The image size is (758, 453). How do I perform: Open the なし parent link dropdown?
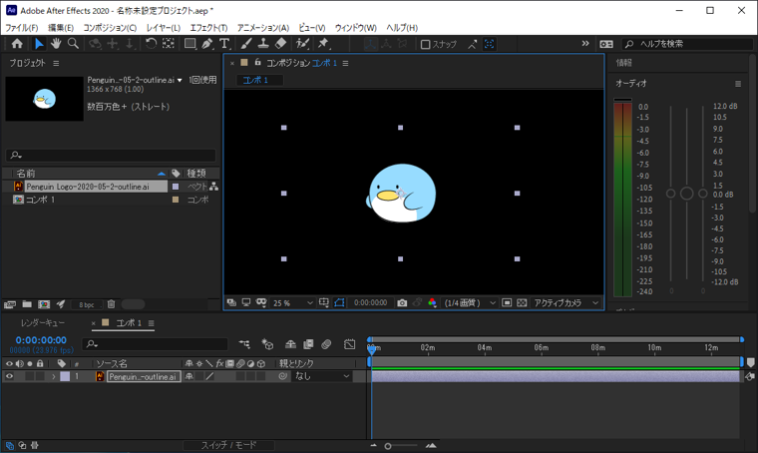pyautogui.click(x=321, y=376)
